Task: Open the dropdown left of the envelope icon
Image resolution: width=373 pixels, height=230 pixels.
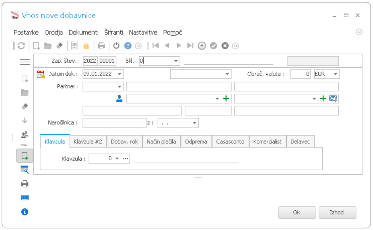Action: [x=314, y=98]
